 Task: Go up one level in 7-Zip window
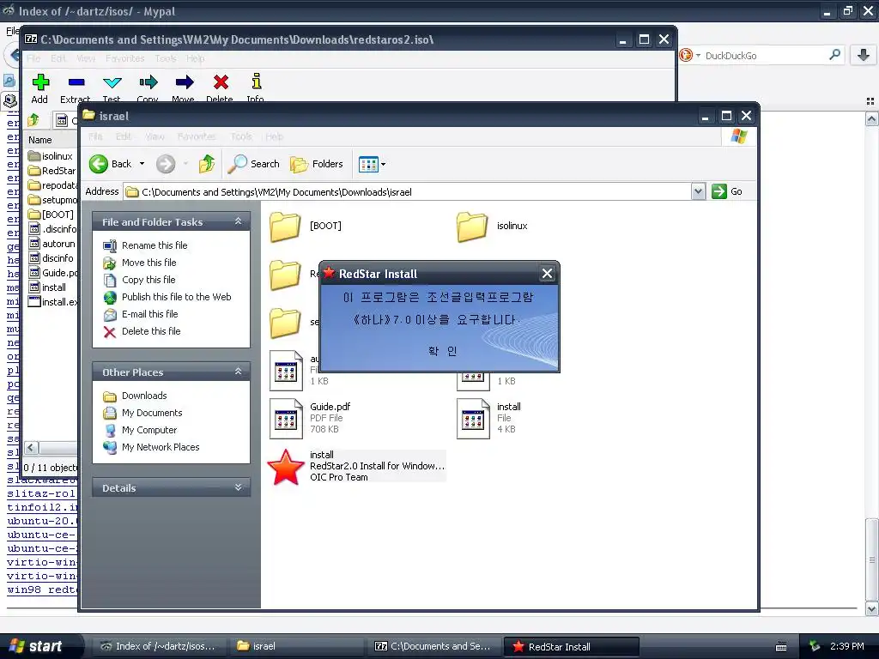[33, 120]
